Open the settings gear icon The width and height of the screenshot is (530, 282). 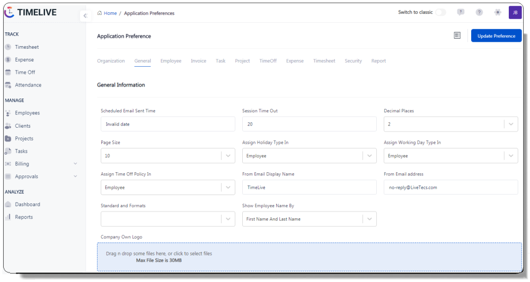click(498, 13)
